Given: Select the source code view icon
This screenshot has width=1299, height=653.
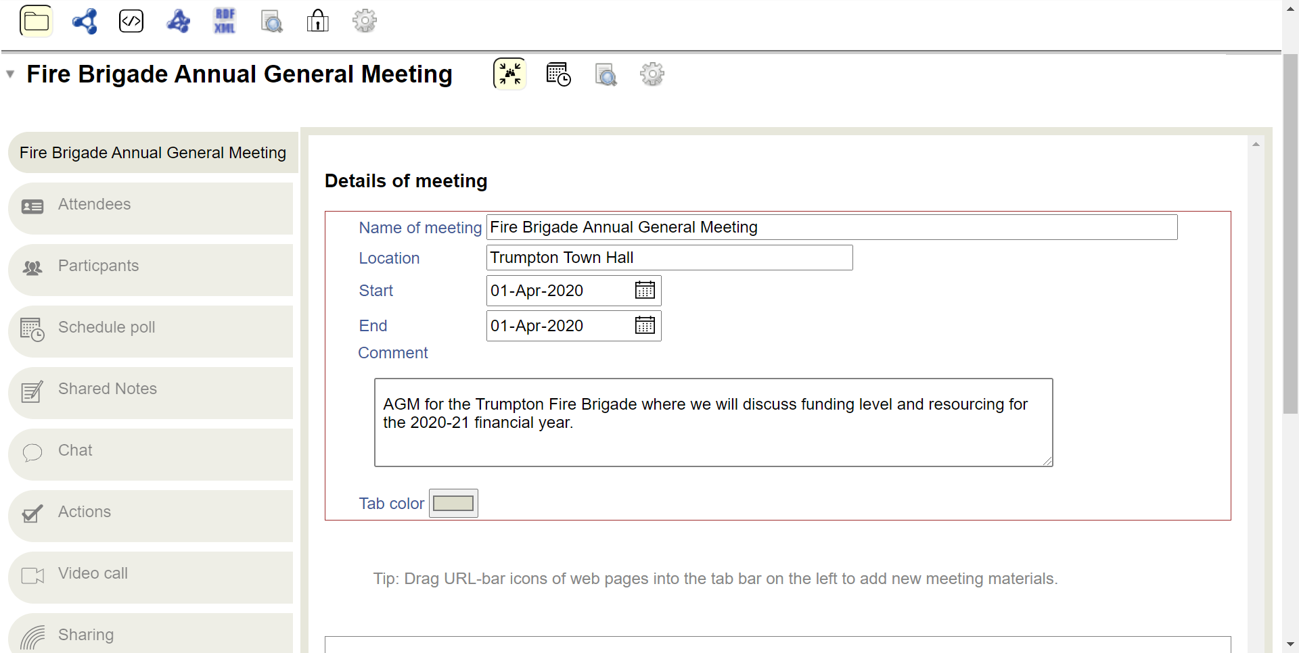Looking at the screenshot, I should click(x=131, y=21).
